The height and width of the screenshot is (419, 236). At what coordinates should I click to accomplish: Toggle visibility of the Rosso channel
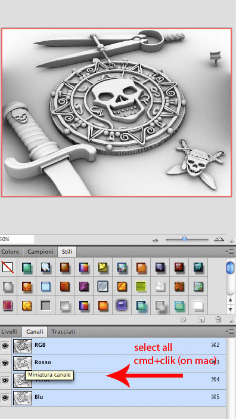coord(5,363)
